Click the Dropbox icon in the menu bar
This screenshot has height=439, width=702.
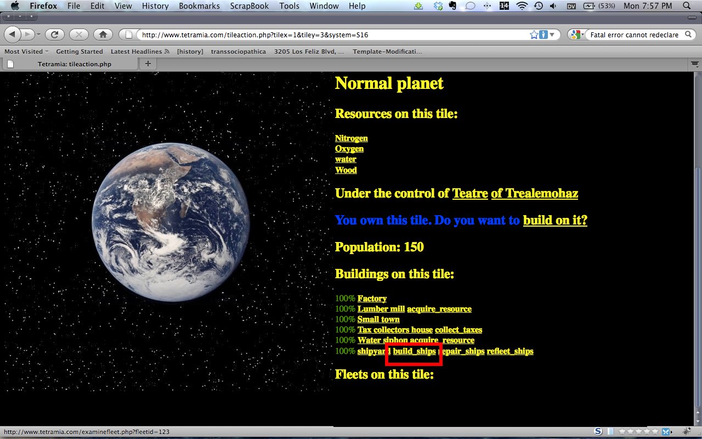438,6
